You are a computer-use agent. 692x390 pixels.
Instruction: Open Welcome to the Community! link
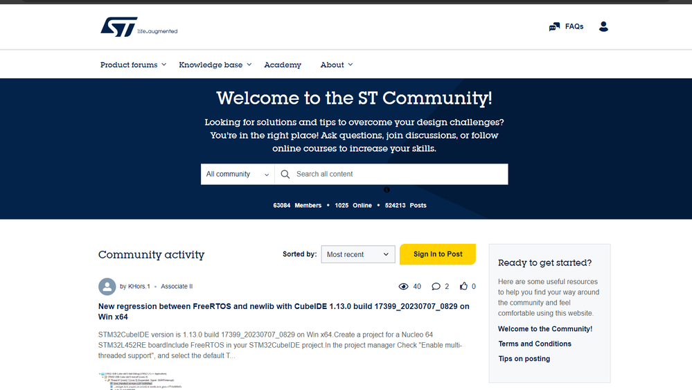(545, 329)
